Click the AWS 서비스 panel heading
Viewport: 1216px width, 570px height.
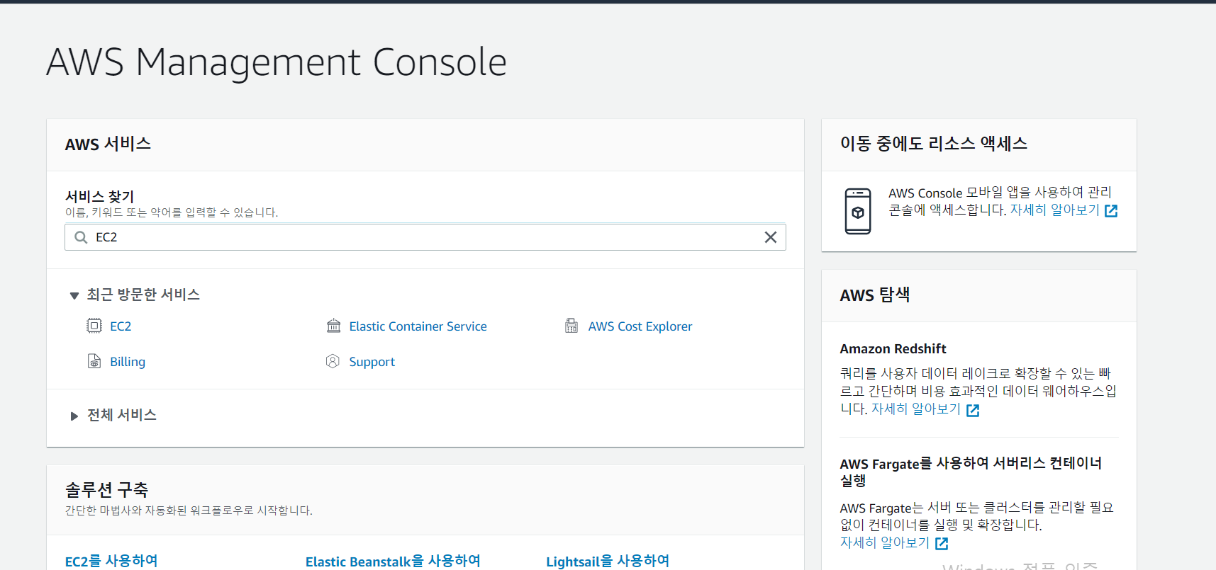[108, 144]
